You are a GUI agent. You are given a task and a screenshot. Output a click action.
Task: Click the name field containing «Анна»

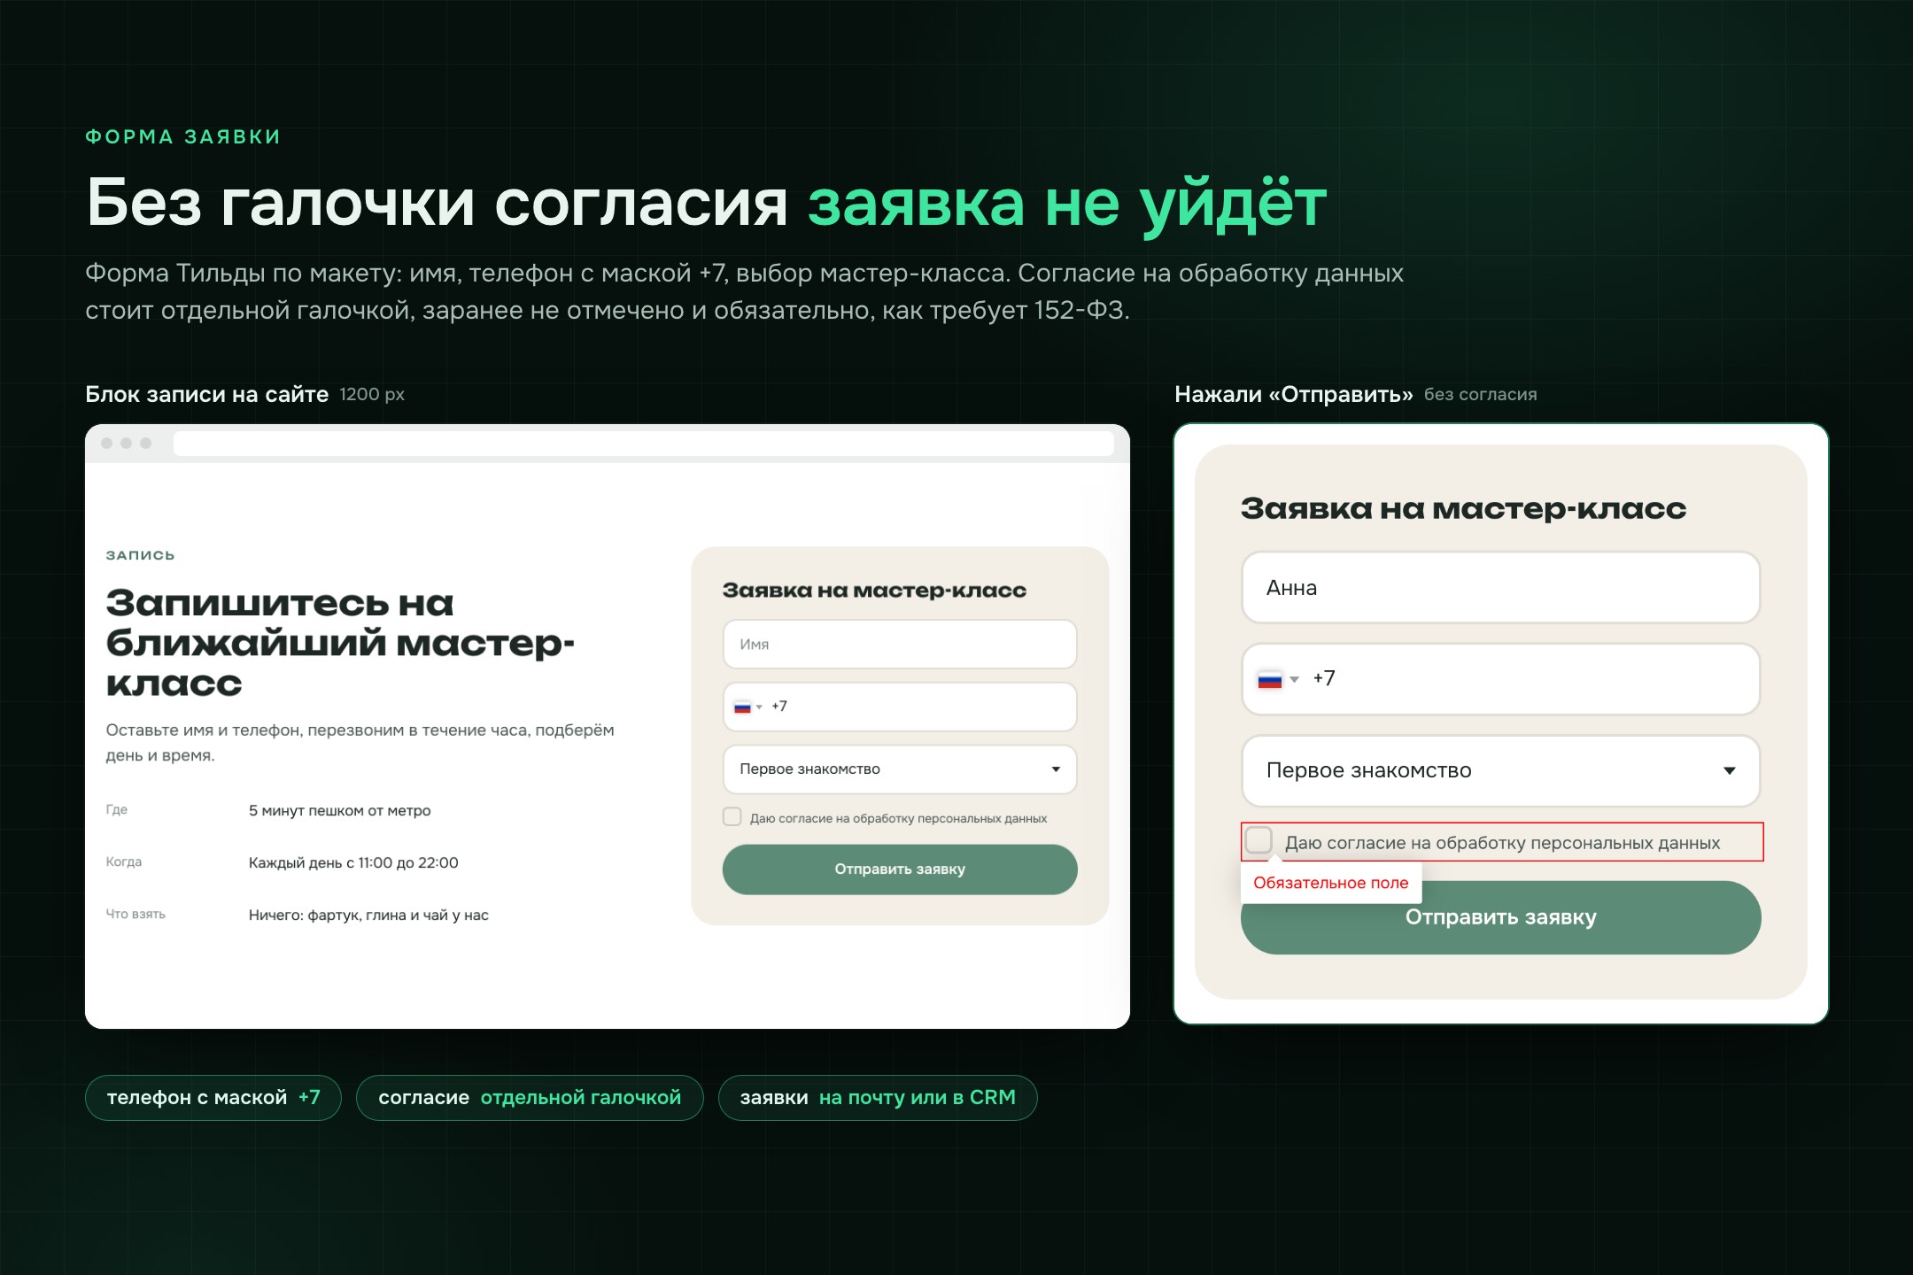1500,588
